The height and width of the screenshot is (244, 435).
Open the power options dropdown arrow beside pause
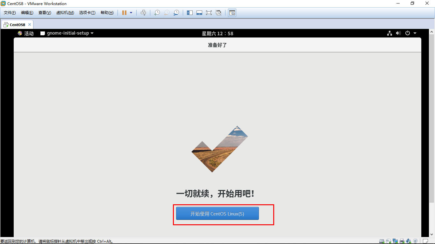pyautogui.click(x=131, y=13)
